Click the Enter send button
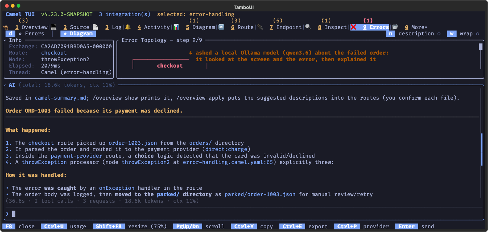488x232 pixels. 415,226
